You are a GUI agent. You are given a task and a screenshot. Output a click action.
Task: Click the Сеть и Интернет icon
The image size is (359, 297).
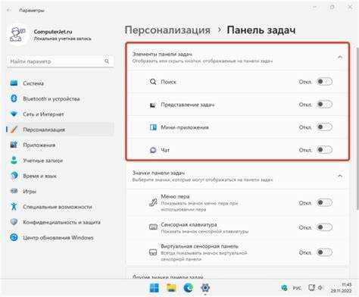(14, 114)
